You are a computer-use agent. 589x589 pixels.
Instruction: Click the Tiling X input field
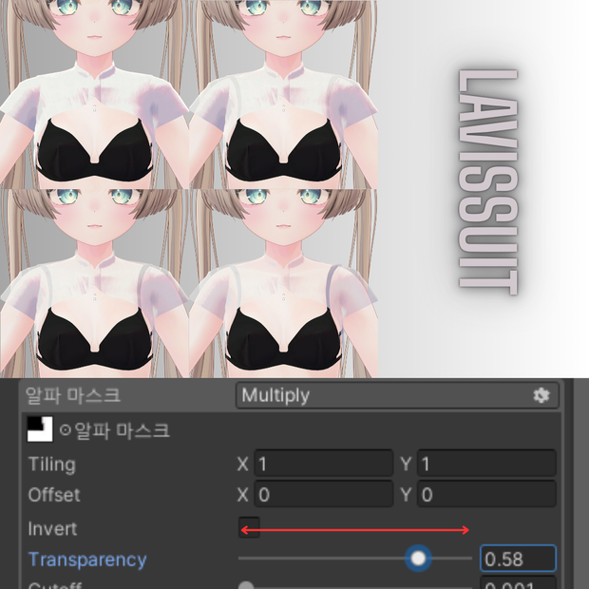324,464
